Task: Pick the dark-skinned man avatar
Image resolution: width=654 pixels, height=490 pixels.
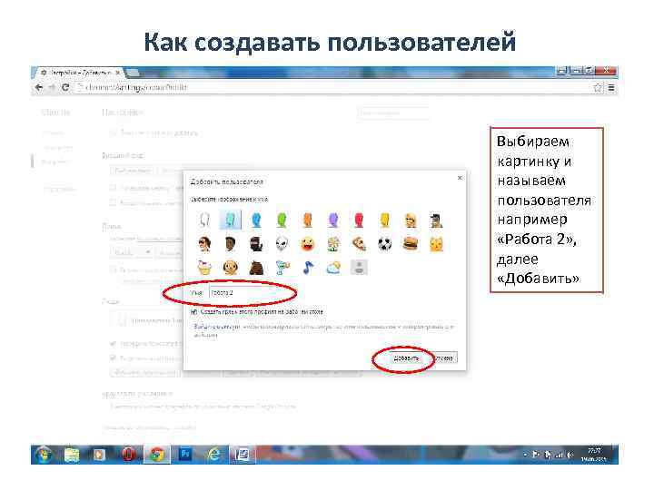Action: pos(230,244)
